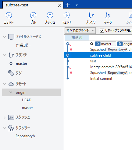
Task: Open the tab list dropdown arrow
Action: 77,5
